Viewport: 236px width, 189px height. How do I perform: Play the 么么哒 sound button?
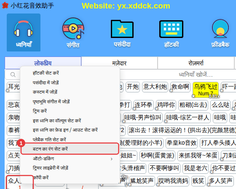pos(220,105)
